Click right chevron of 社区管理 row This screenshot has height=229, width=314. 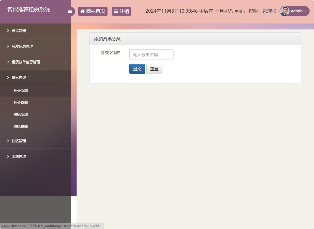pos(65,141)
